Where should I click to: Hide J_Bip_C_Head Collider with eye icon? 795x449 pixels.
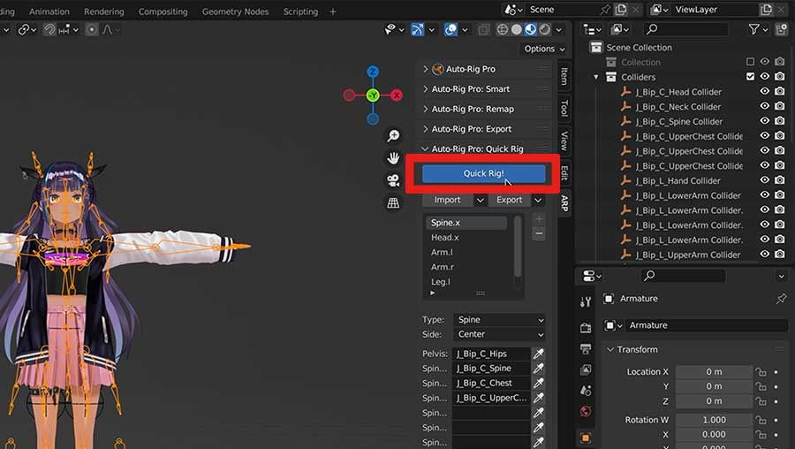pos(765,92)
